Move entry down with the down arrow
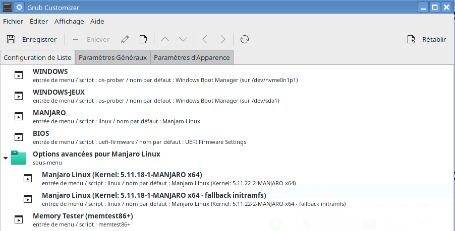Viewport: 455px width, 231px height. pos(183,39)
